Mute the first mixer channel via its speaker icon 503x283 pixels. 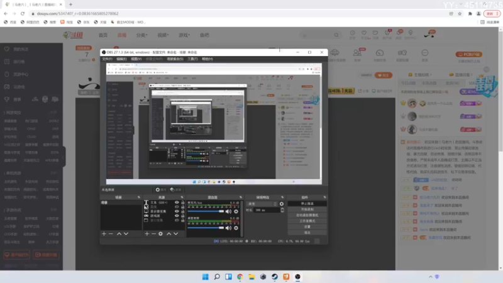coord(228,211)
